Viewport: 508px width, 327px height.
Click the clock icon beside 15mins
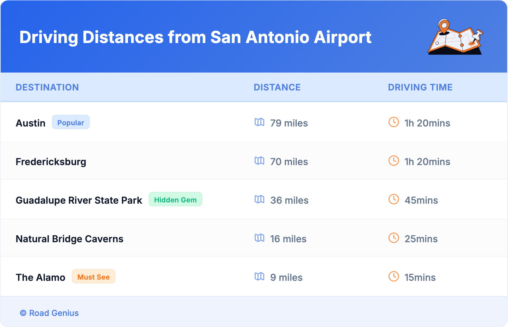(x=394, y=277)
